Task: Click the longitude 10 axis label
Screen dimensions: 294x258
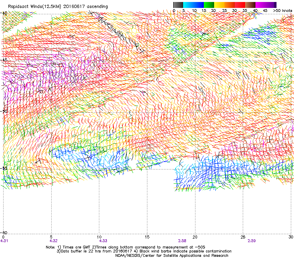Action: (x=99, y=237)
